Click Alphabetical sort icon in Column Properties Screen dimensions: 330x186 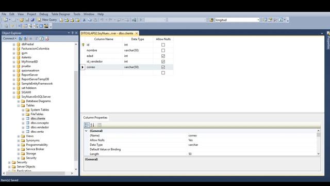coord(92,125)
